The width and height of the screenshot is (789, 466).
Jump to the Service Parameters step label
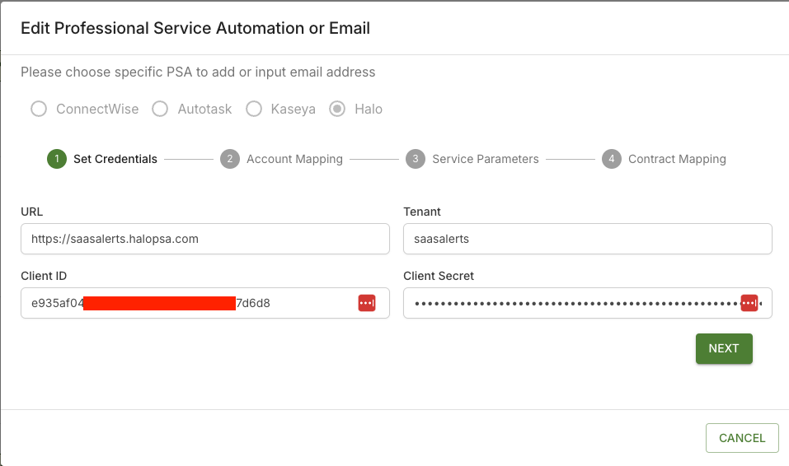tap(485, 159)
